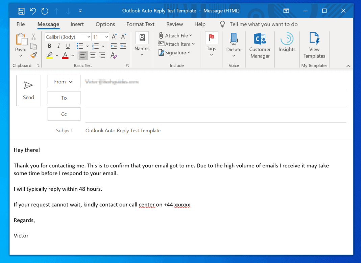361x263 pixels.
Task: Click the Cc button
Action: click(64, 114)
